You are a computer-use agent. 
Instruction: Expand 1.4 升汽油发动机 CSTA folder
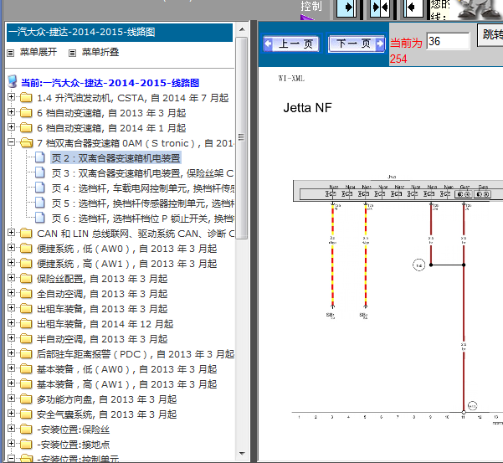pyautogui.click(x=11, y=96)
